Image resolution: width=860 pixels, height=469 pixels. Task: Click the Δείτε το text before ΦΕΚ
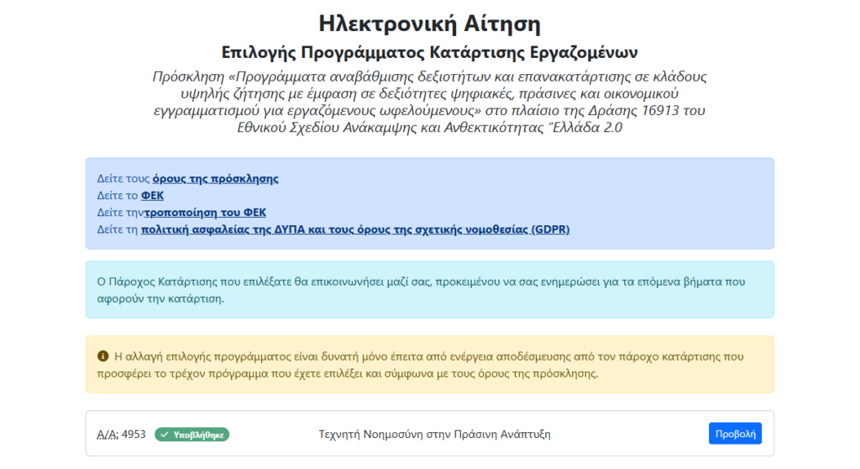click(x=118, y=196)
